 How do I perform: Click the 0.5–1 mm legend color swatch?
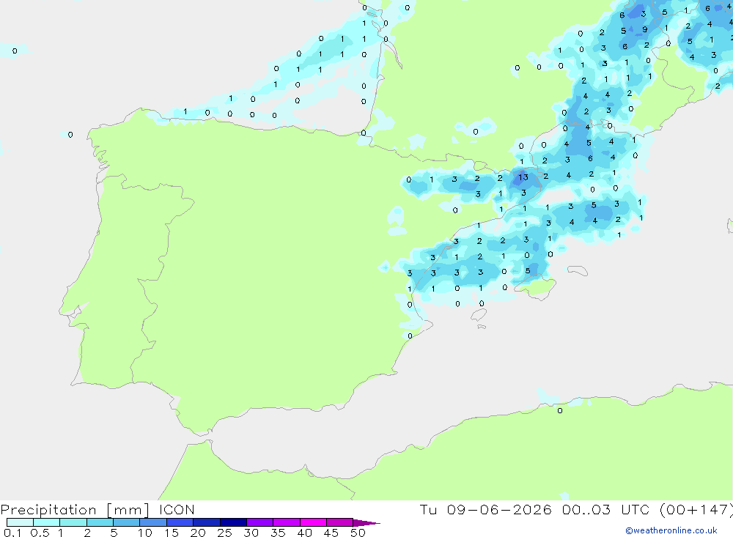47,522
